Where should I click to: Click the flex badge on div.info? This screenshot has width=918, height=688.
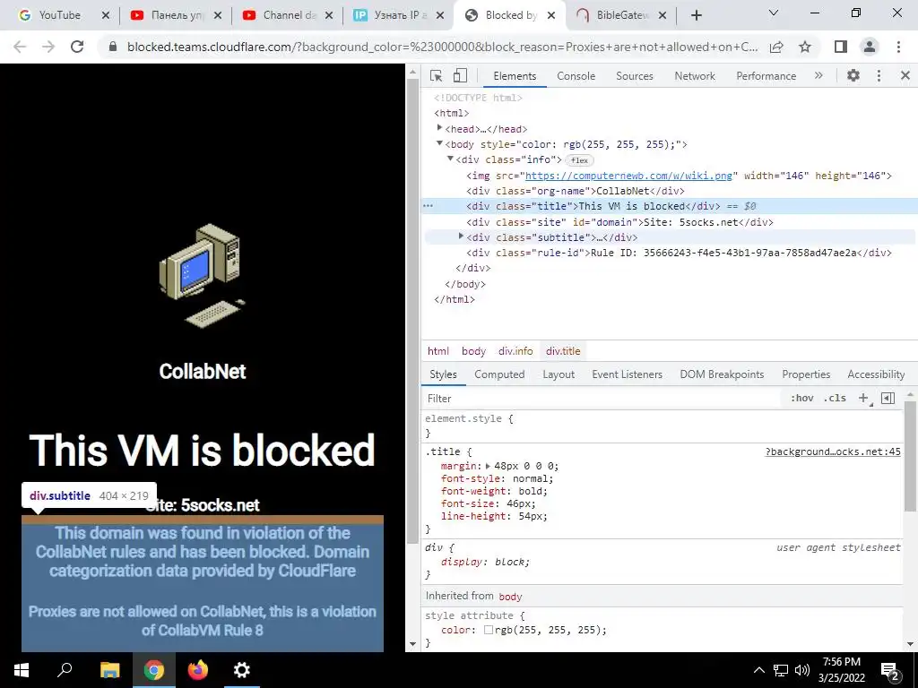(580, 160)
